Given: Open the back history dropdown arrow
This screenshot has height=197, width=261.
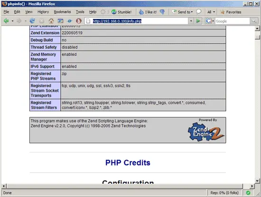Looking at the screenshot, I should [12, 21].
